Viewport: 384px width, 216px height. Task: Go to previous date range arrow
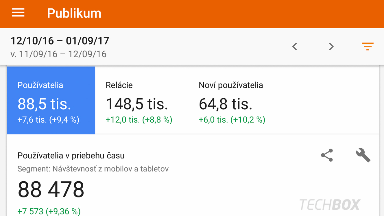pos(295,47)
